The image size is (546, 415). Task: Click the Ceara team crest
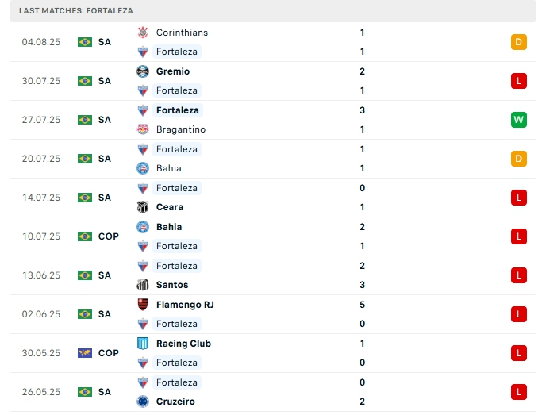(x=143, y=207)
